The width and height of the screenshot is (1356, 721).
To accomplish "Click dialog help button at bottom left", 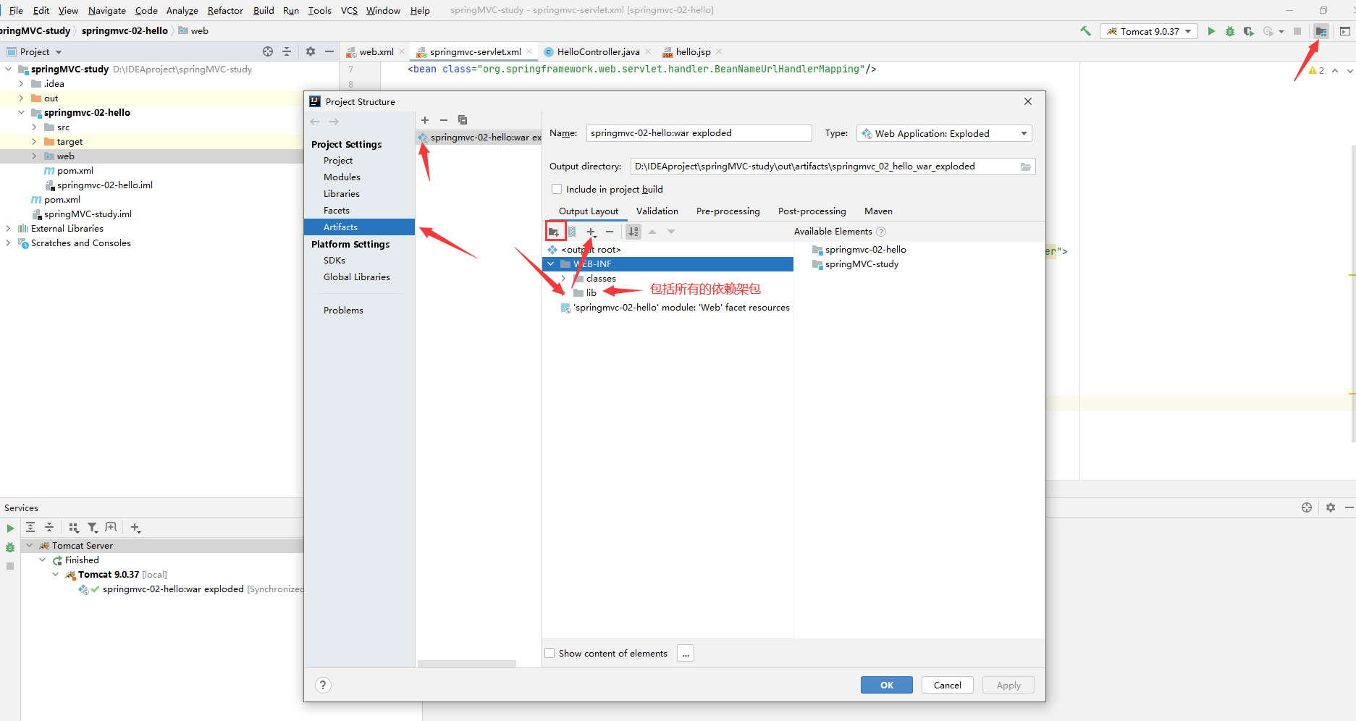I will (324, 685).
